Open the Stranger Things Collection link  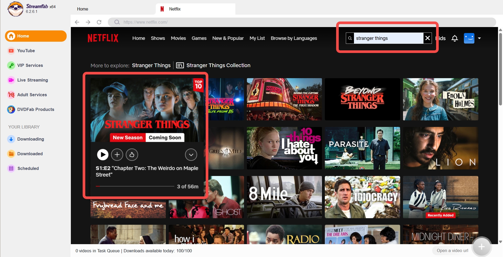tap(218, 65)
